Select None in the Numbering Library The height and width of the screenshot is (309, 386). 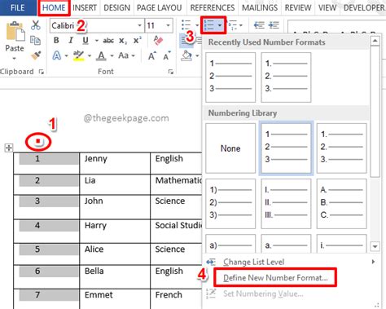(230, 148)
